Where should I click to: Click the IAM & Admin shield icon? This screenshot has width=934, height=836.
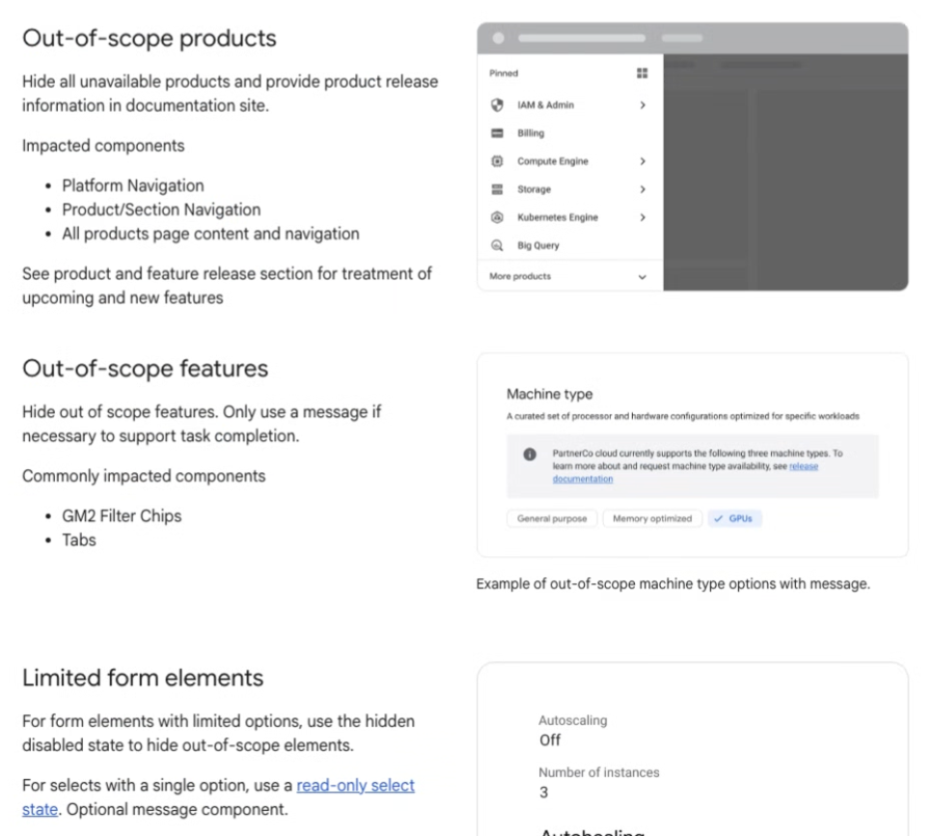[x=497, y=105]
